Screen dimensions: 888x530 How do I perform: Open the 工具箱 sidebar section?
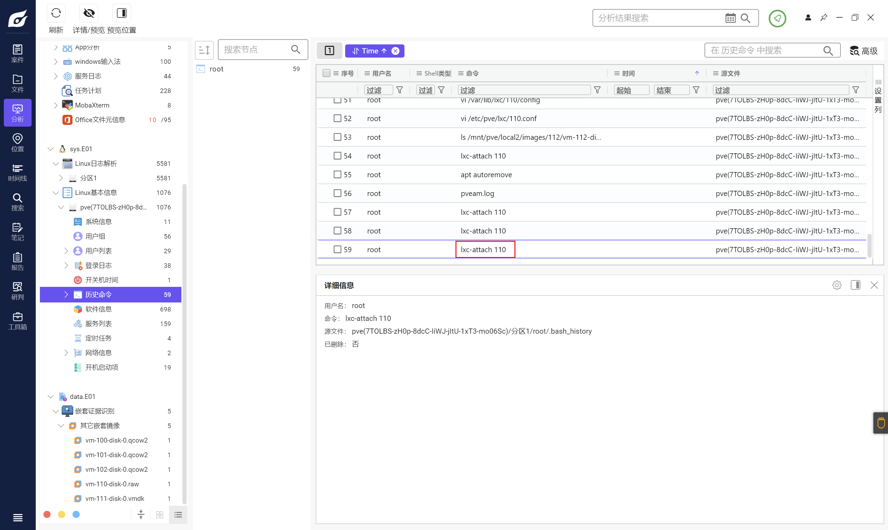tap(17, 321)
